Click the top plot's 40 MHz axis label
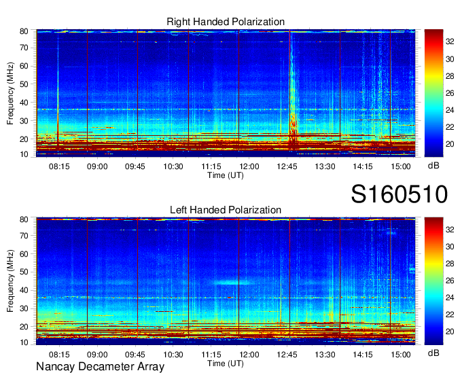This screenshot has width=462, height=375. [24, 103]
